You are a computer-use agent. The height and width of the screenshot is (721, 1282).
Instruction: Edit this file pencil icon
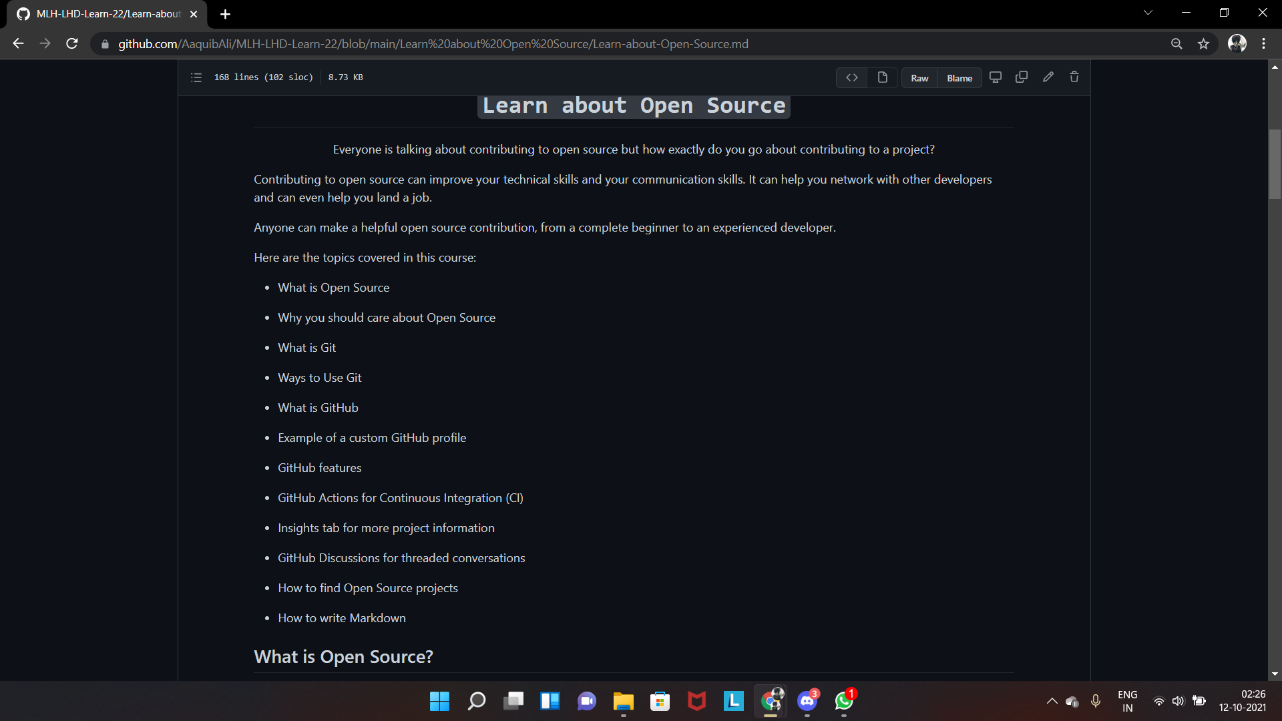pos(1048,77)
